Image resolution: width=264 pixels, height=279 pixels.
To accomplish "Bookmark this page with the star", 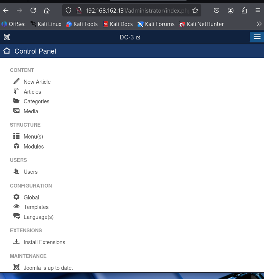I will (195, 10).
